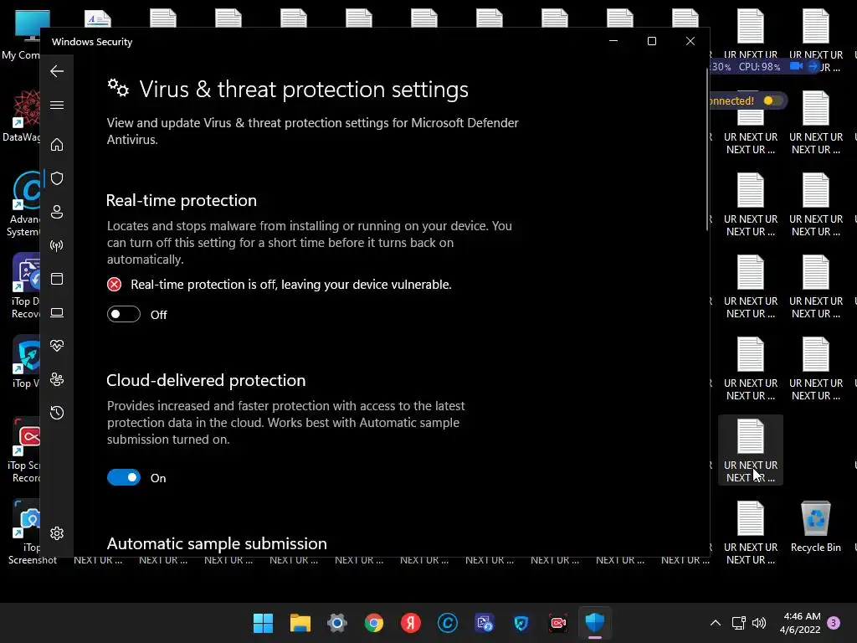Click Windows Security taskbar shield icon
This screenshot has width=857, height=643.
[595, 623]
